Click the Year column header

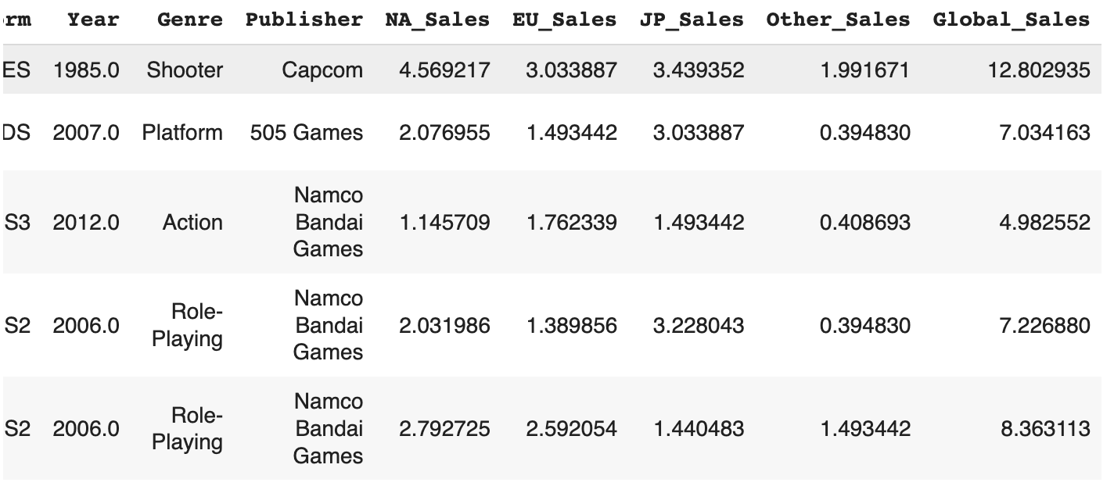coord(93,20)
